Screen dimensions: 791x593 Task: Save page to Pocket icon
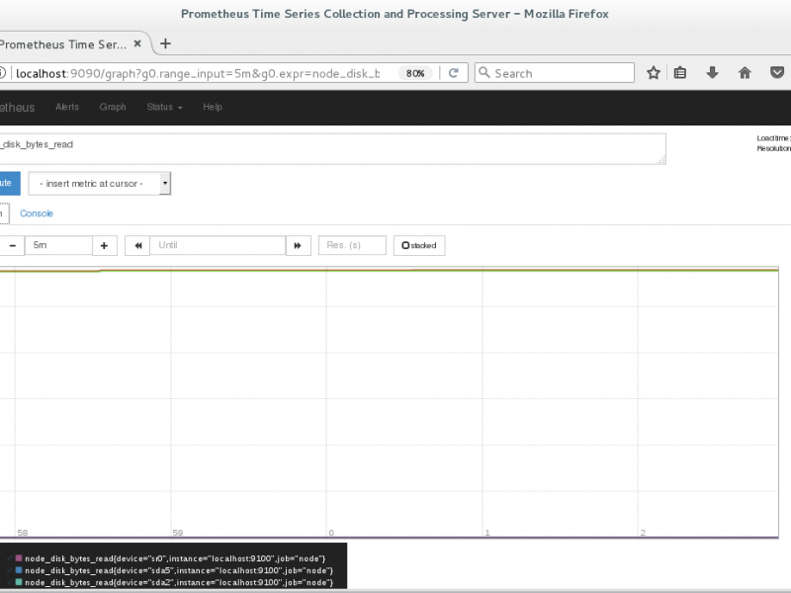coord(776,72)
